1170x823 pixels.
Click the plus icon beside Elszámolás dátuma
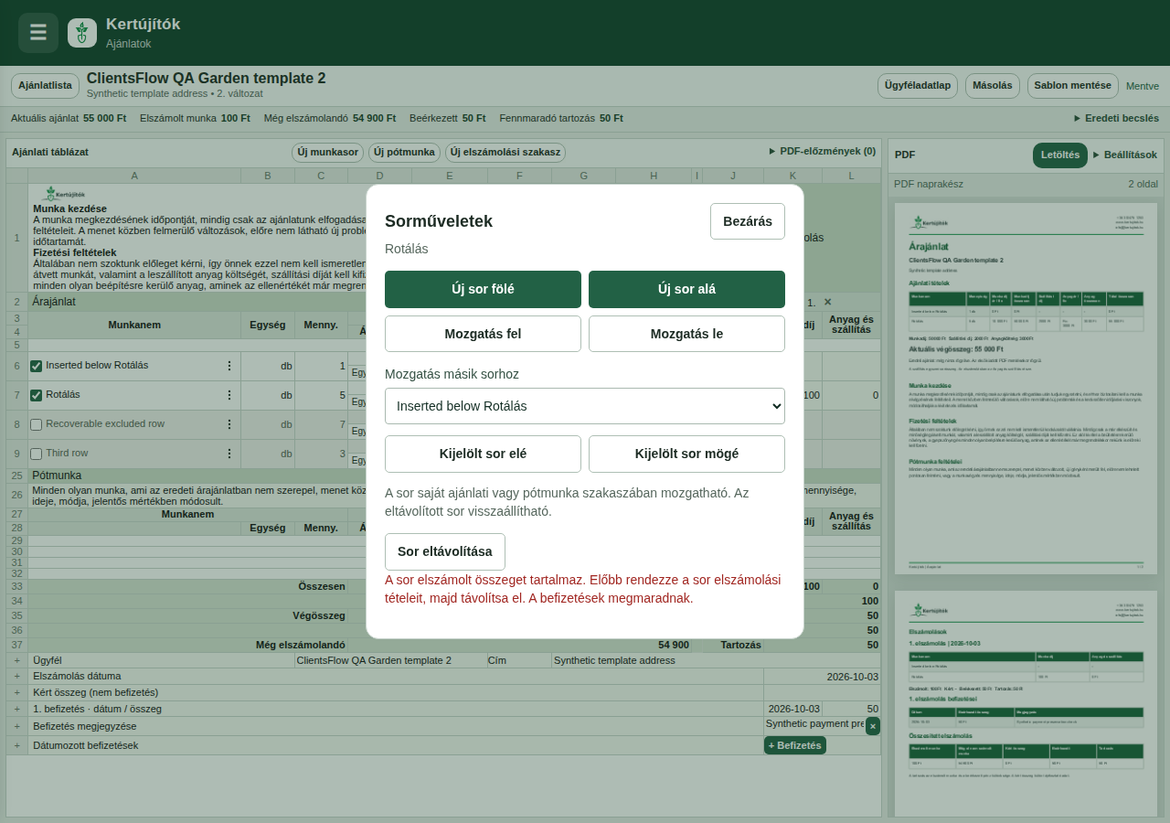point(16,677)
